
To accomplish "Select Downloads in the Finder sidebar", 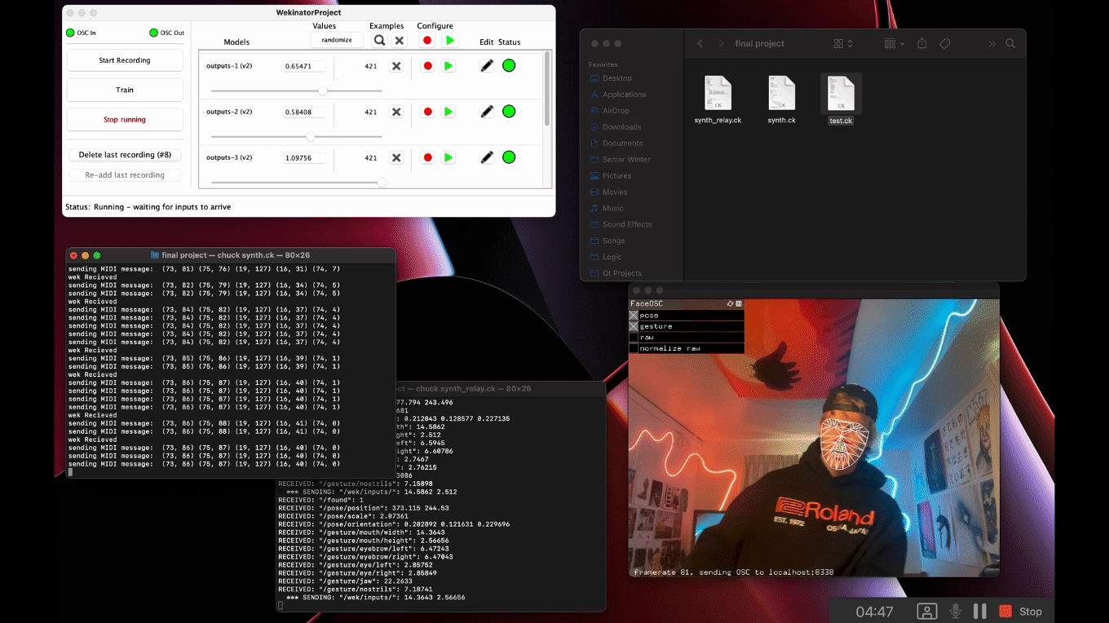I will click(621, 127).
